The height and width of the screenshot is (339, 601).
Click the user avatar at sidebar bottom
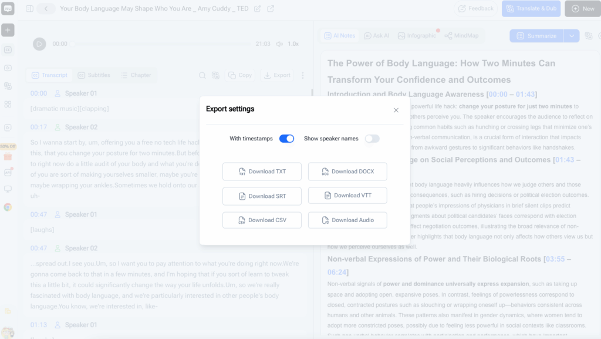pos(8,333)
